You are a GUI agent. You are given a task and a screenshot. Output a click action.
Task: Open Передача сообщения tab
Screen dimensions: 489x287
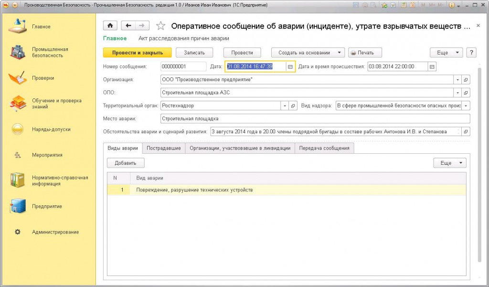(x=324, y=148)
